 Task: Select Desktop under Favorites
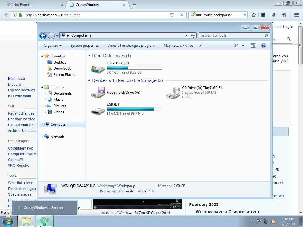pyautogui.click(x=60, y=62)
